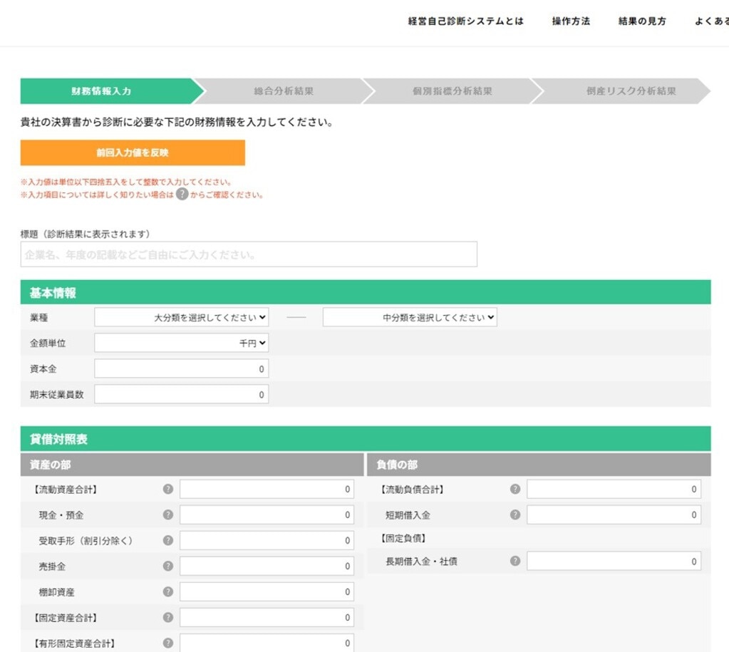729x652 pixels.
Task: Open help for 棚卸資産 field
Action: point(168,591)
